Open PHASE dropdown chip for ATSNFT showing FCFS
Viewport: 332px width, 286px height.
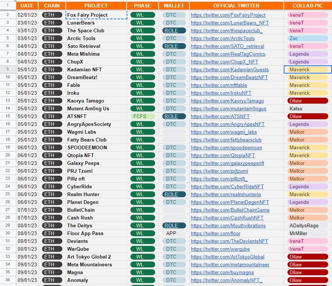tap(143, 116)
